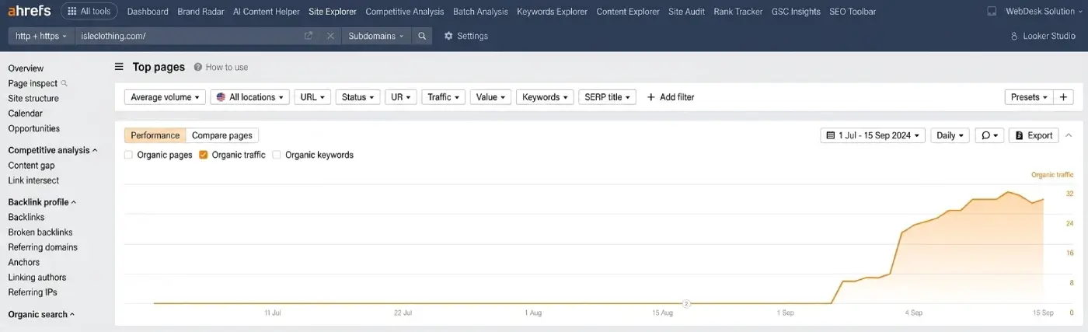Open Calendar in sidebar
This screenshot has width=1088, height=332.
tap(25, 114)
